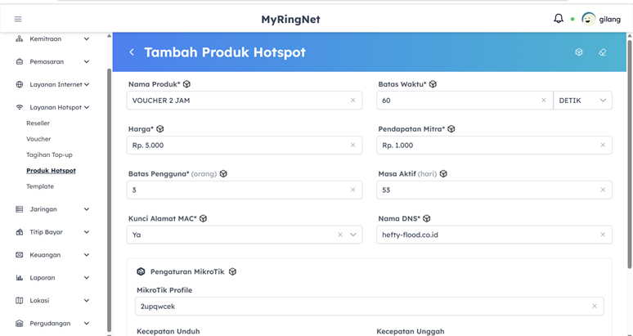This screenshot has height=336, width=633.
Task: Select the Reseller link in sidebar
Action: 38,123
